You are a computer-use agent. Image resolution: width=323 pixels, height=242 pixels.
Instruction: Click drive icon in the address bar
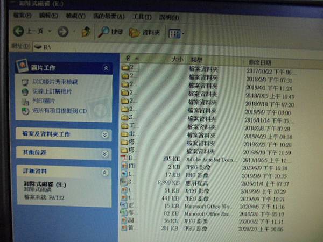[38, 47]
